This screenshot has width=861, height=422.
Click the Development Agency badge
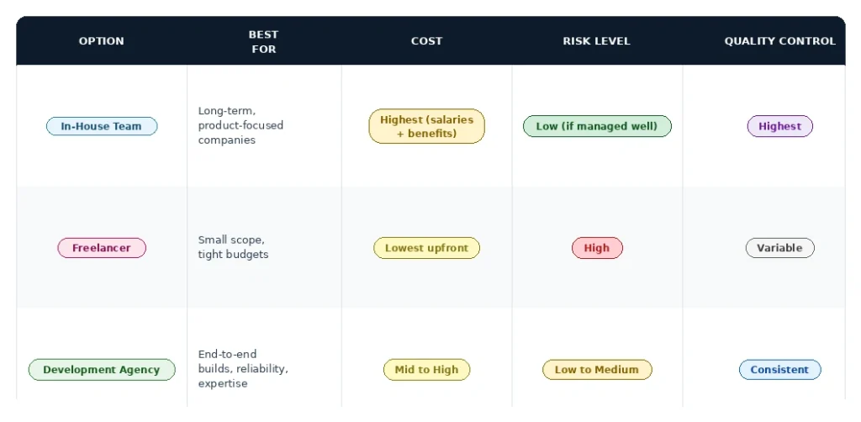(101, 370)
